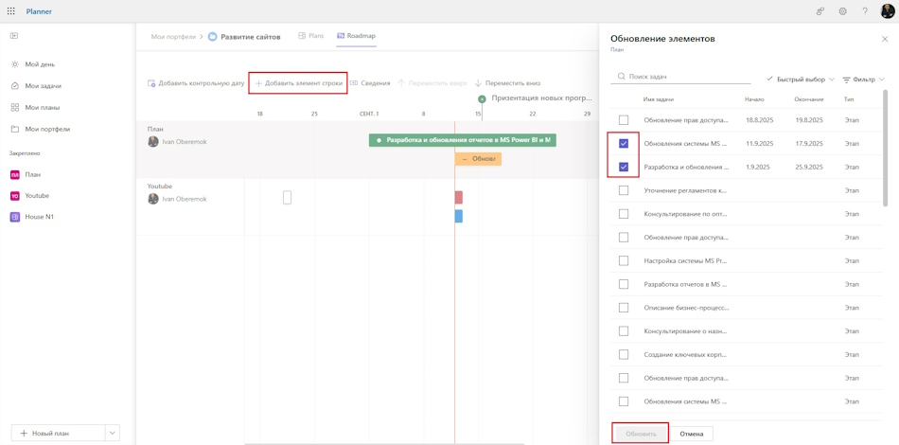Select the green Разработка и обновления отчетов bar
Screen dimensions: 899x445
tap(462, 139)
